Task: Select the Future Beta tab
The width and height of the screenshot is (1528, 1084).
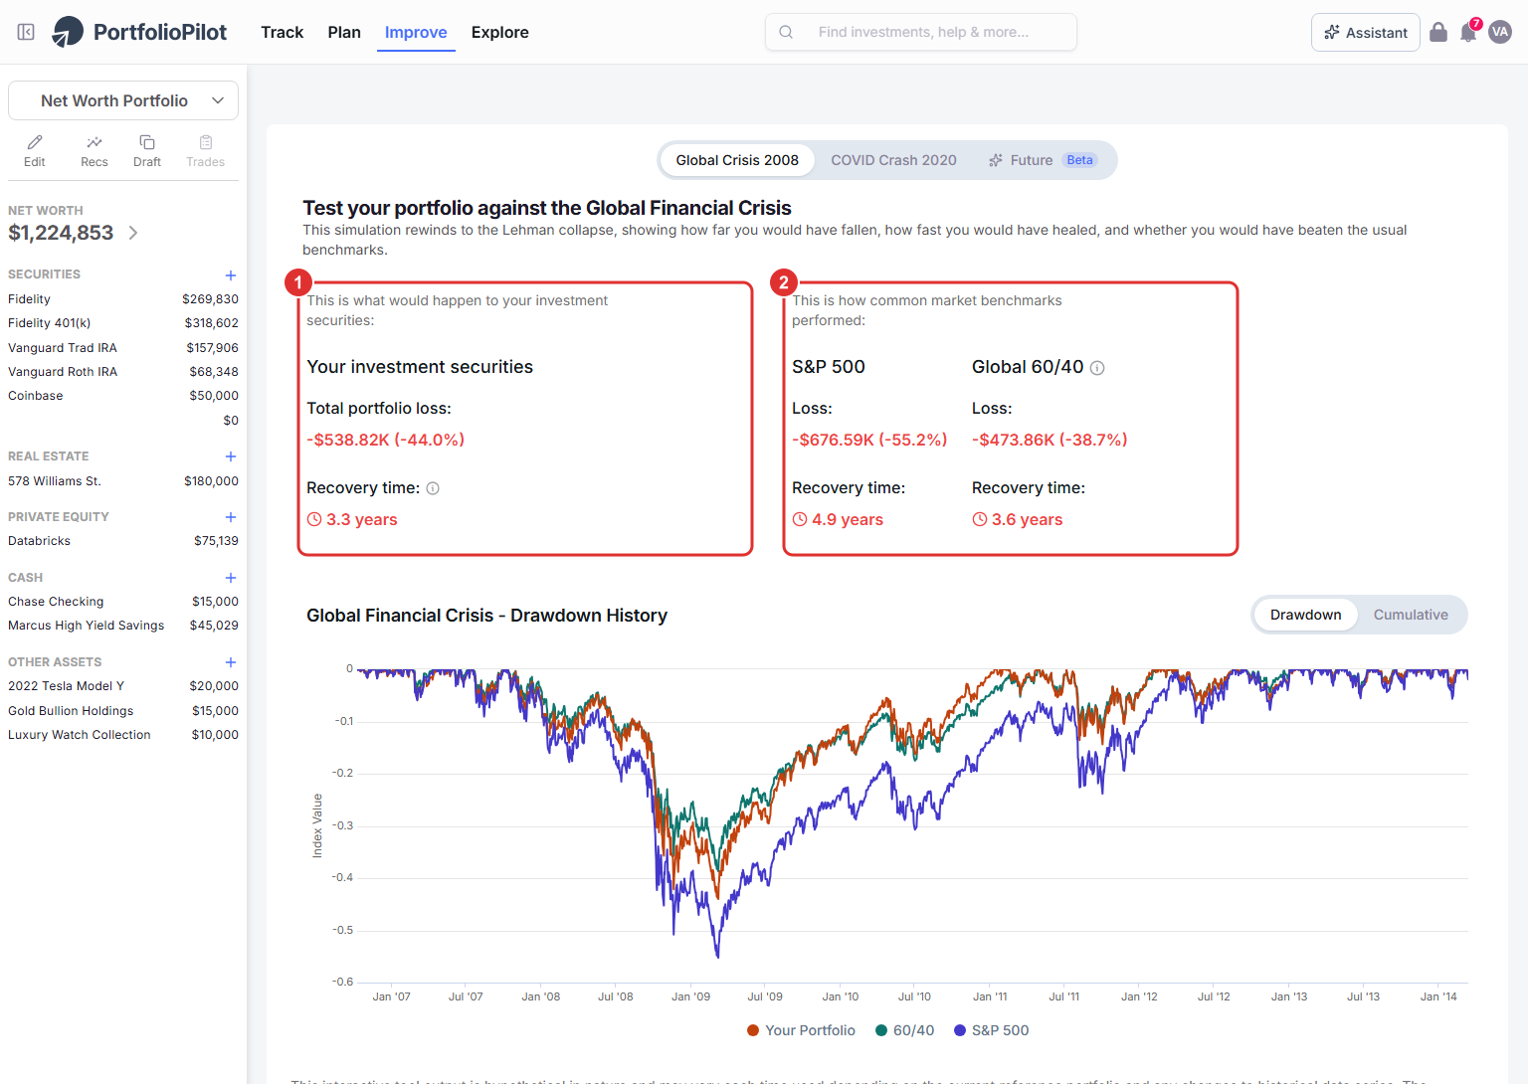Action: 1043,160
